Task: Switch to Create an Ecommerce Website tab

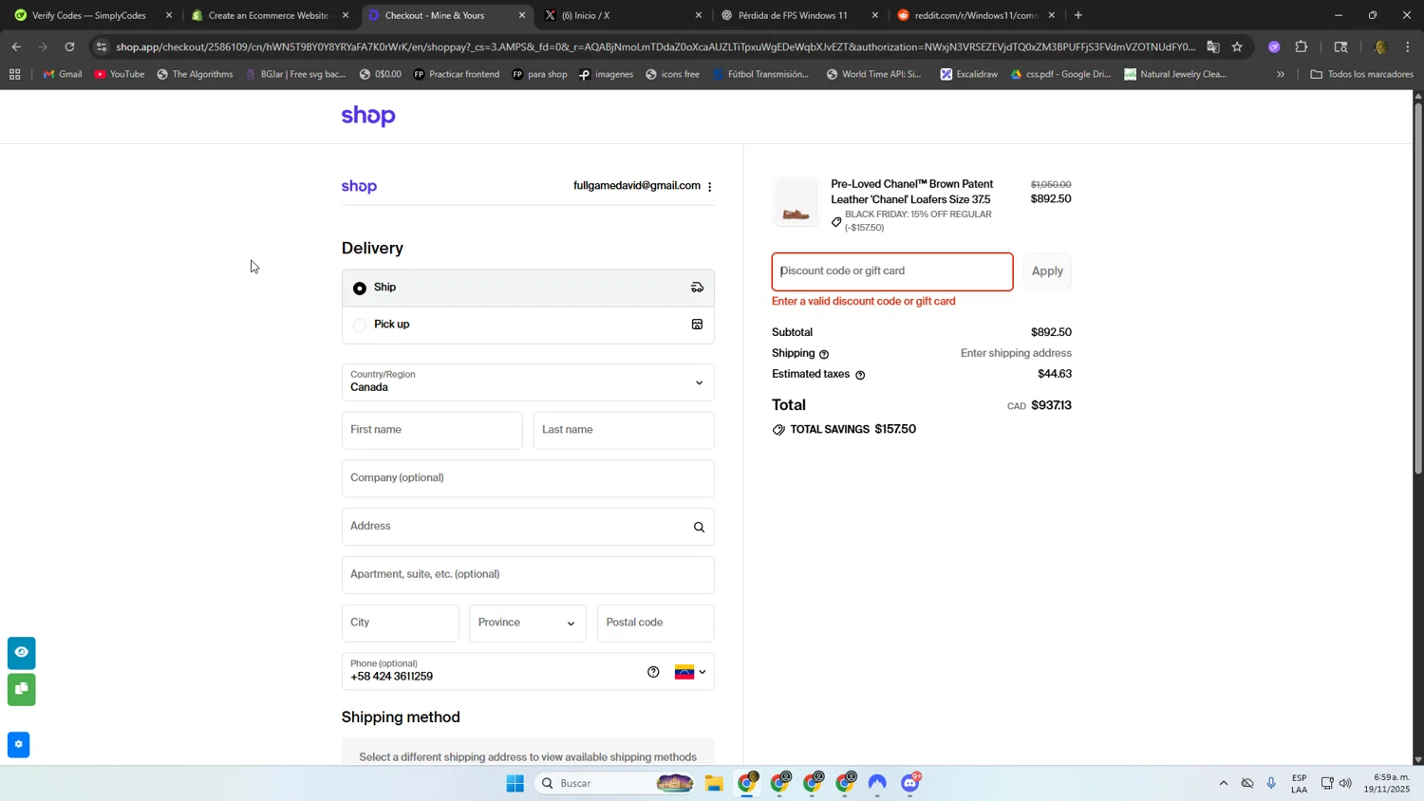Action: tap(269, 15)
